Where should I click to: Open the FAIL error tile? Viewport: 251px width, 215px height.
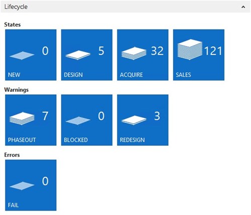tap(31, 185)
